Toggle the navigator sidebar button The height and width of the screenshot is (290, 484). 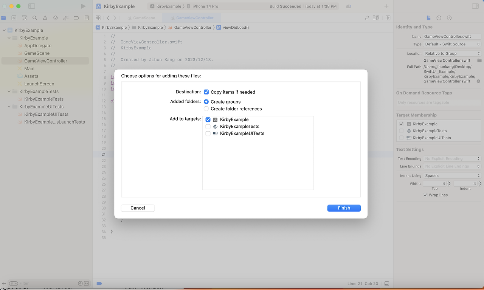tap(32, 6)
